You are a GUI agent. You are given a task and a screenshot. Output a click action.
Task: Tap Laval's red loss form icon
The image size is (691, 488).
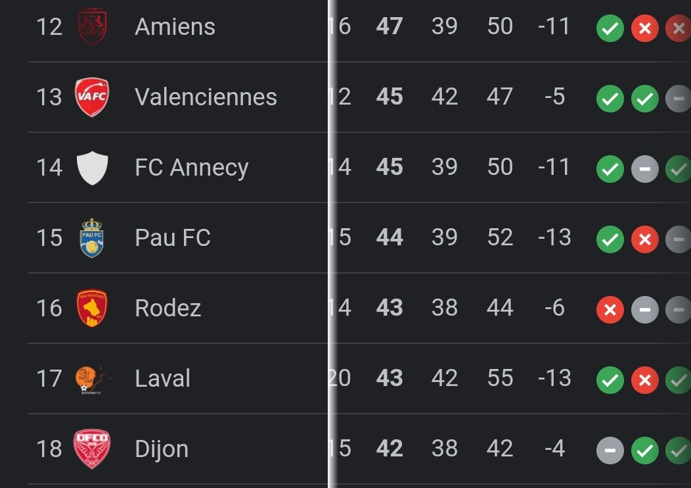[645, 380]
